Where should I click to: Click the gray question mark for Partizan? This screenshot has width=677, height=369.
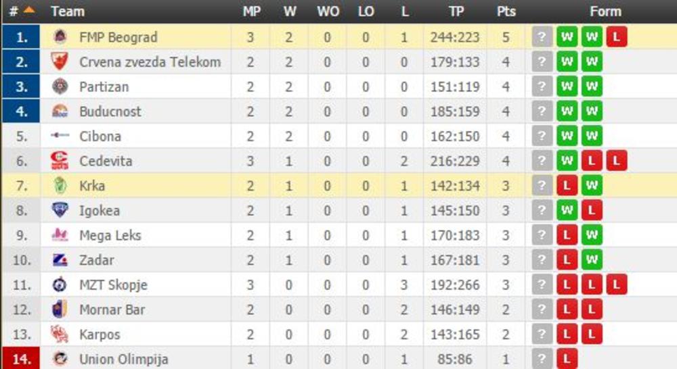click(x=542, y=87)
